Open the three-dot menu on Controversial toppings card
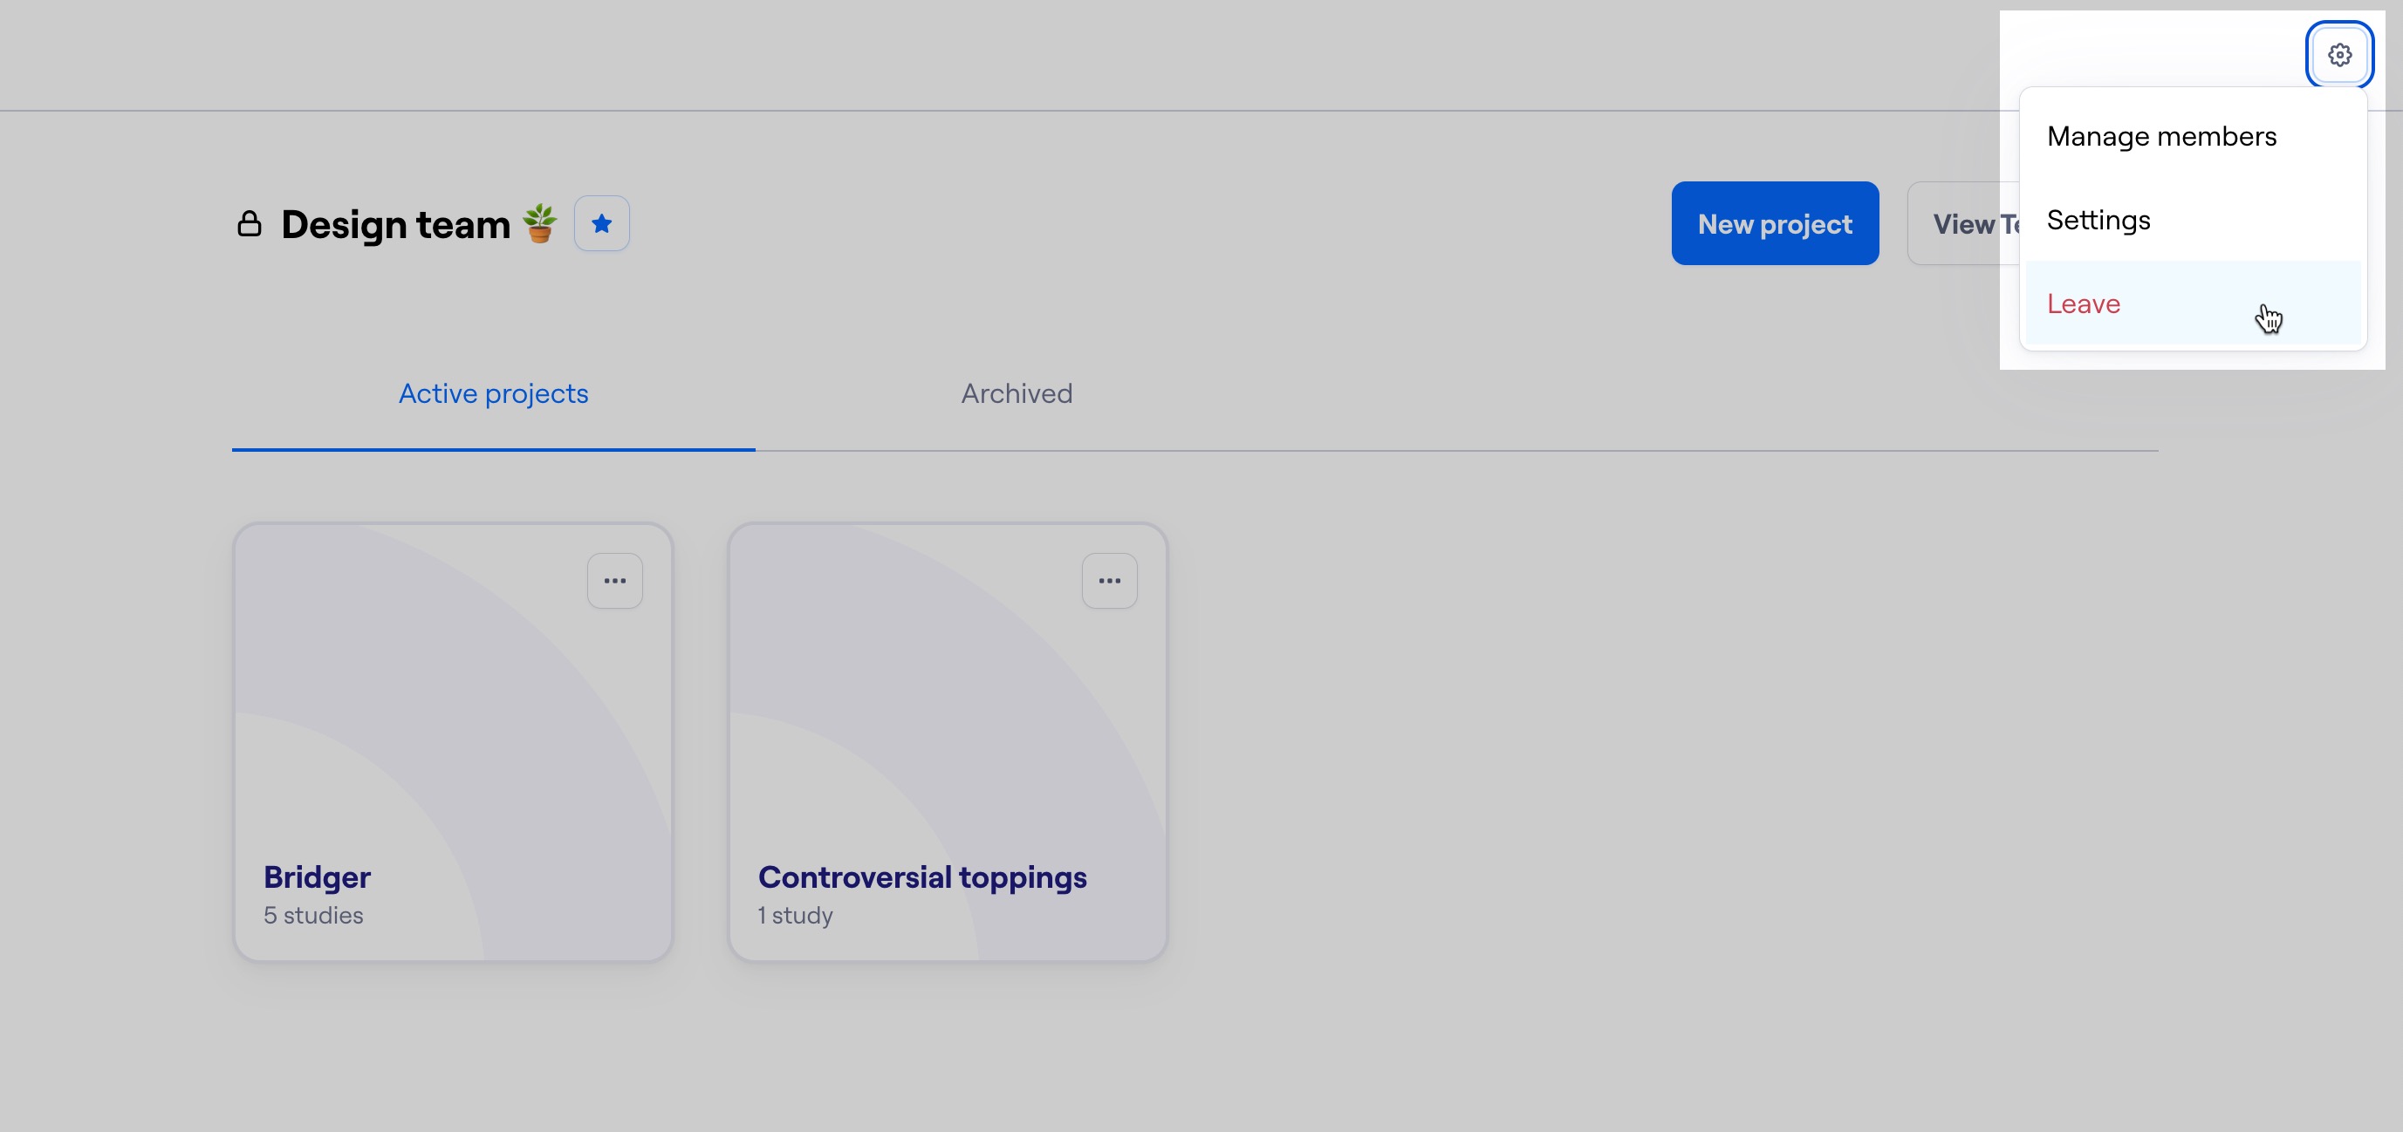This screenshot has height=1132, width=2403. coord(1109,581)
